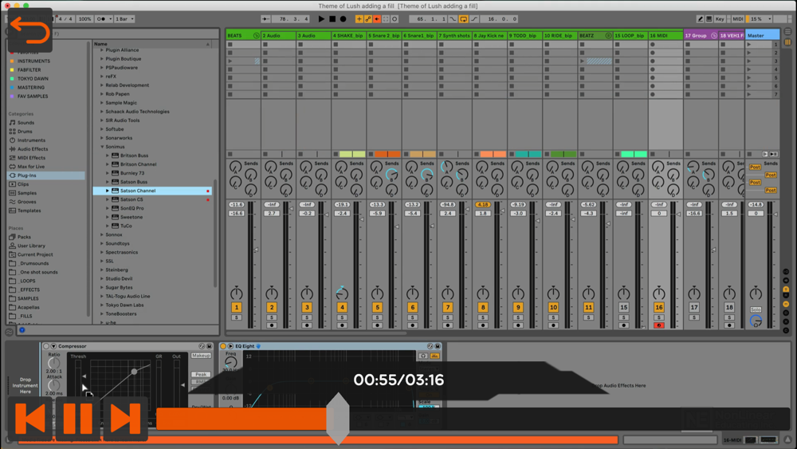Click the browser preview headphone icon
Viewport: 797px width, 449px height.
22,330
